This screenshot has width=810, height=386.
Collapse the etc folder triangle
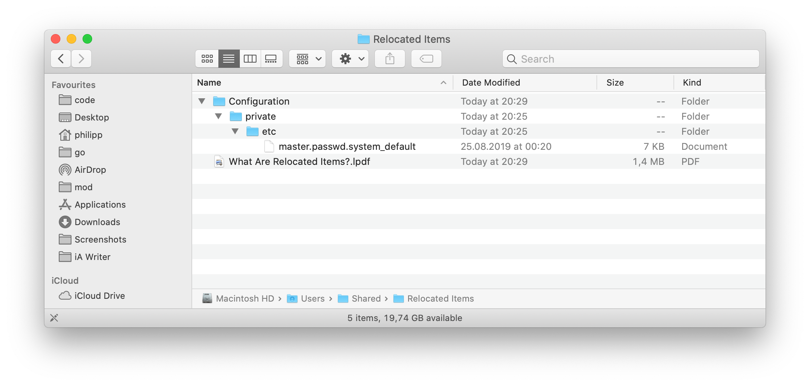tap(235, 132)
